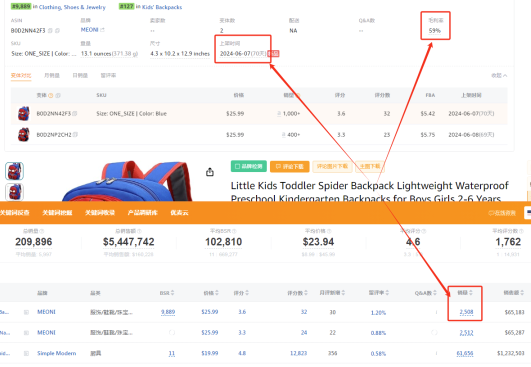
Task: Open the MEONI brand link under 品牌 at the top
Action: pyautogui.click(x=89, y=30)
